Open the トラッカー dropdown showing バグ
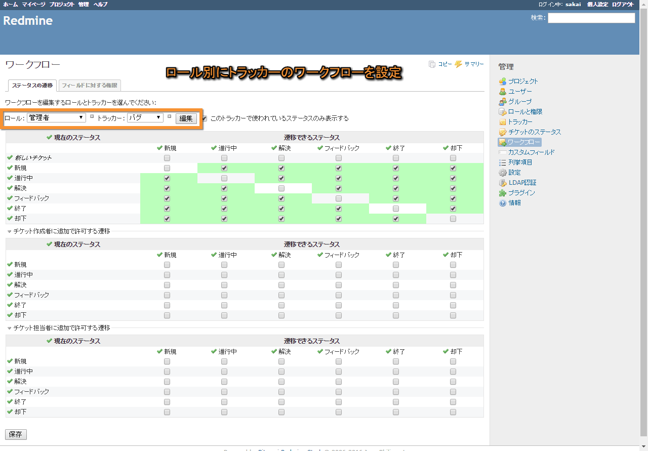Viewport: 648px width, 451px height. point(145,117)
